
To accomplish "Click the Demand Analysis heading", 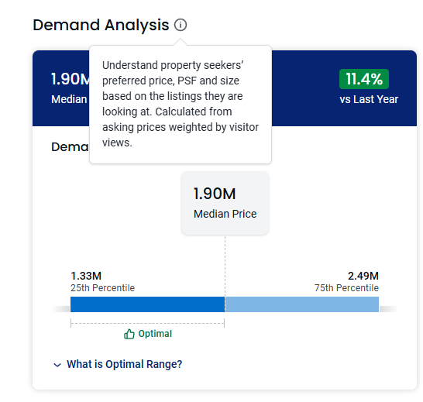I will click(101, 25).
